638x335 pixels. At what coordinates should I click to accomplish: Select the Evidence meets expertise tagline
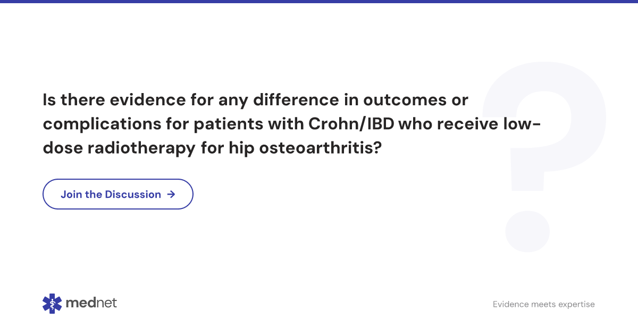pyautogui.click(x=543, y=305)
